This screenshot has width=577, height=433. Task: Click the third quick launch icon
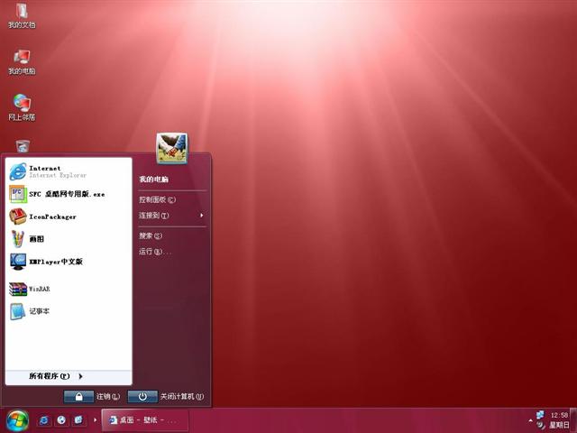click(78, 420)
